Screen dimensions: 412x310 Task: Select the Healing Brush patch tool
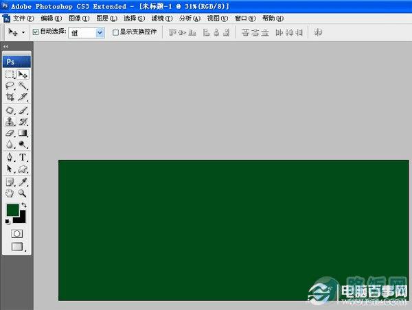(x=10, y=110)
